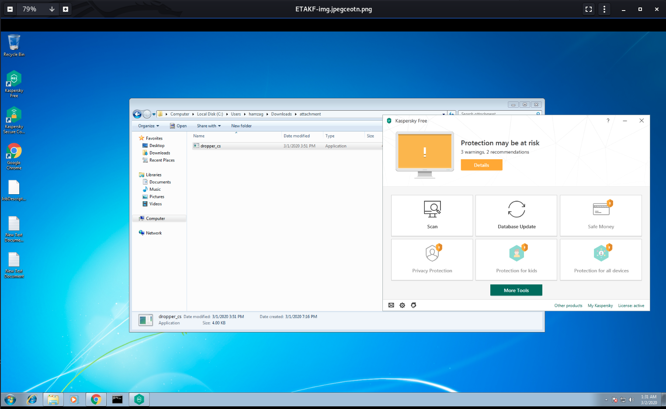The image size is (666, 409).
Task: Click the taskbar clock showing 1:31 AM
Action: [649, 400]
